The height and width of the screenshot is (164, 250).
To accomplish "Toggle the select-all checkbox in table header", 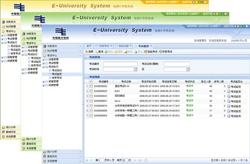I will click(91, 82).
